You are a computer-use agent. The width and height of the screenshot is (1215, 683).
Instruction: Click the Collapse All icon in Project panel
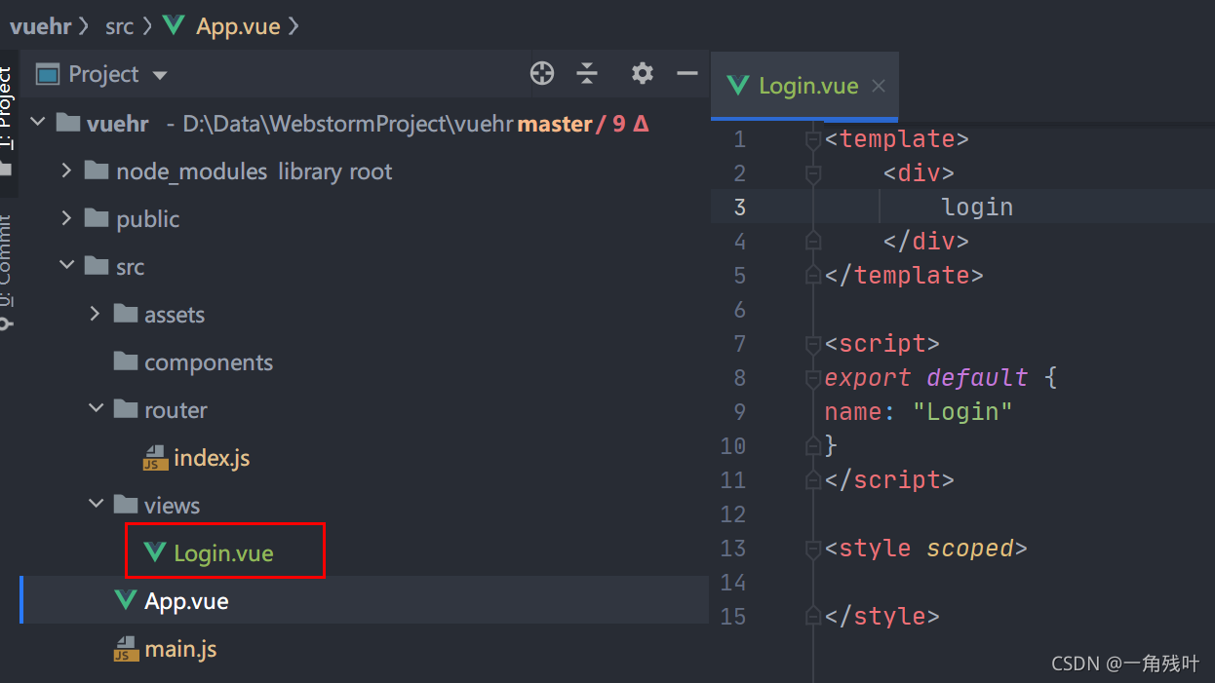(587, 73)
